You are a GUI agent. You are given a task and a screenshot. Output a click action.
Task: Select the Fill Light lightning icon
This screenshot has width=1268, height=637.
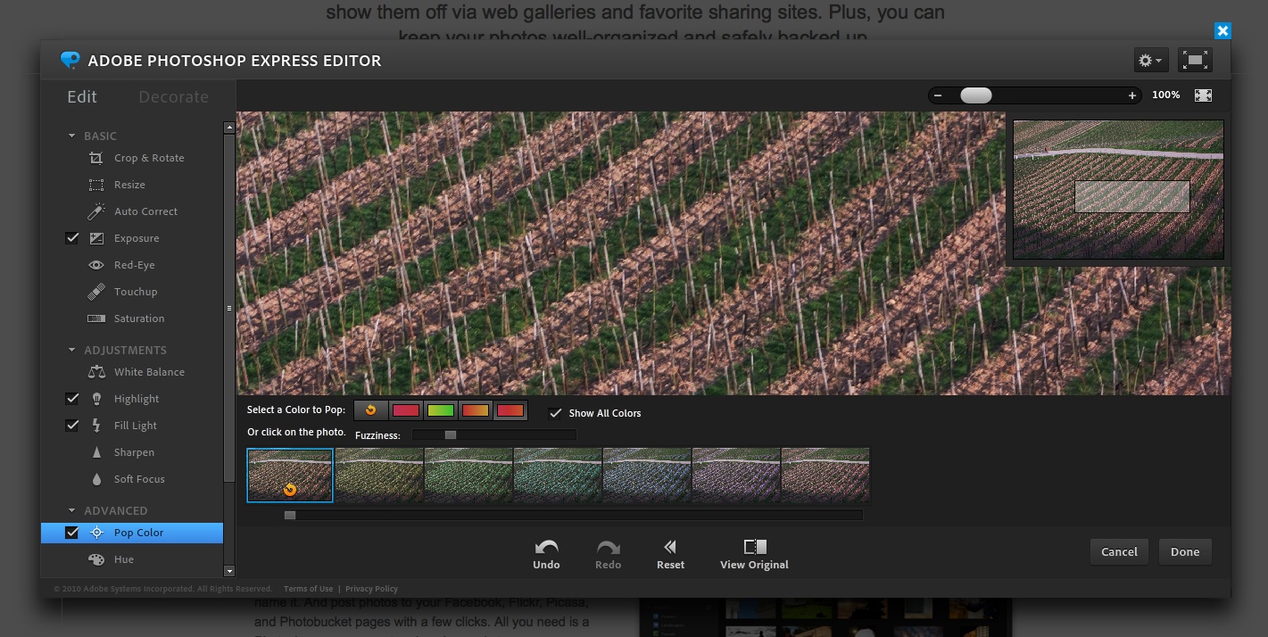pyautogui.click(x=96, y=426)
